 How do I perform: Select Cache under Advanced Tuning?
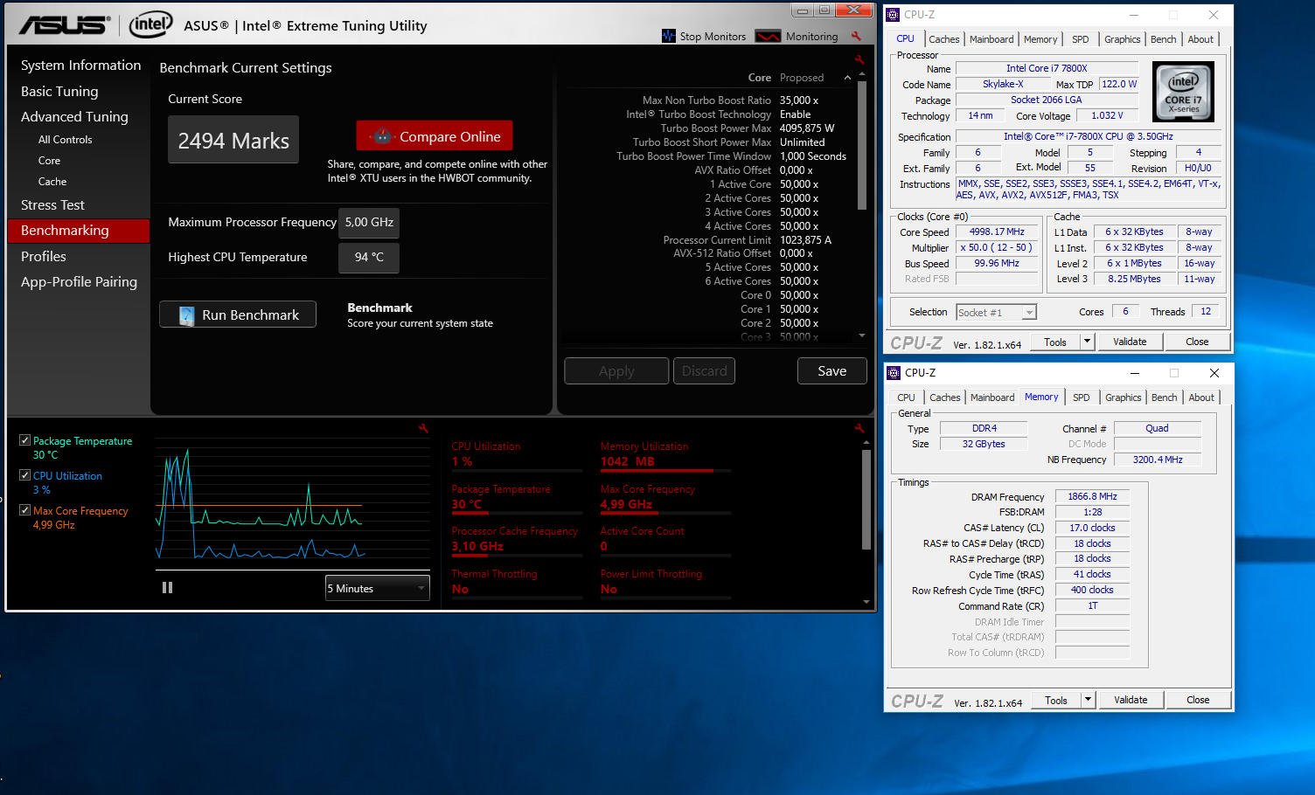(52, 182)
